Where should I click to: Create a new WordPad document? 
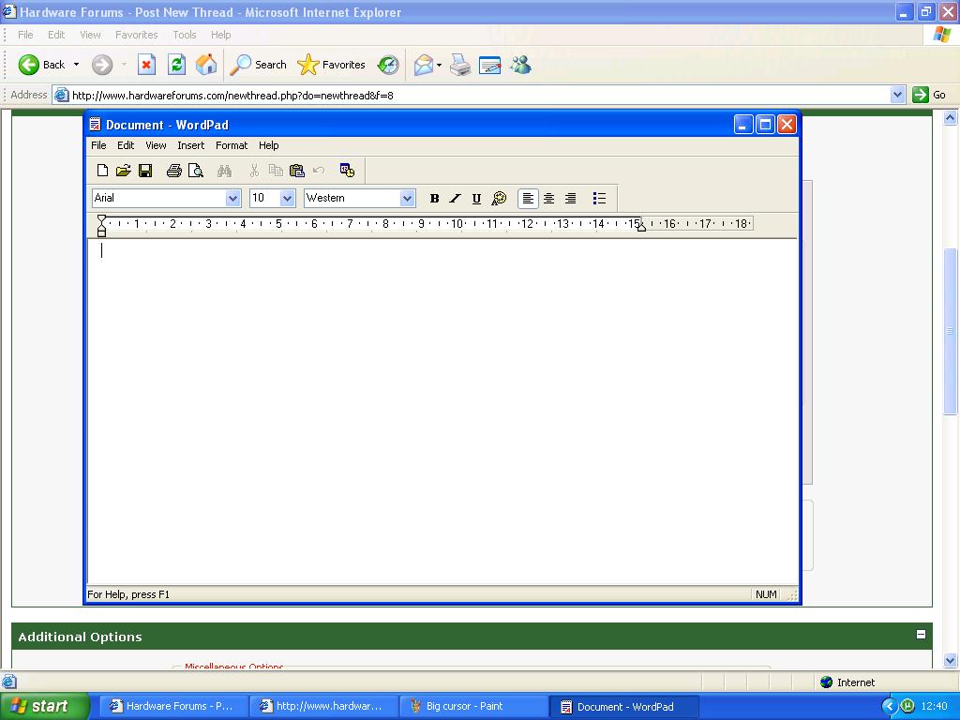(102, 171)
